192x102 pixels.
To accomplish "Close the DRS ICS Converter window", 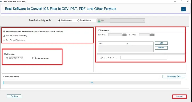I will [188, 1].
